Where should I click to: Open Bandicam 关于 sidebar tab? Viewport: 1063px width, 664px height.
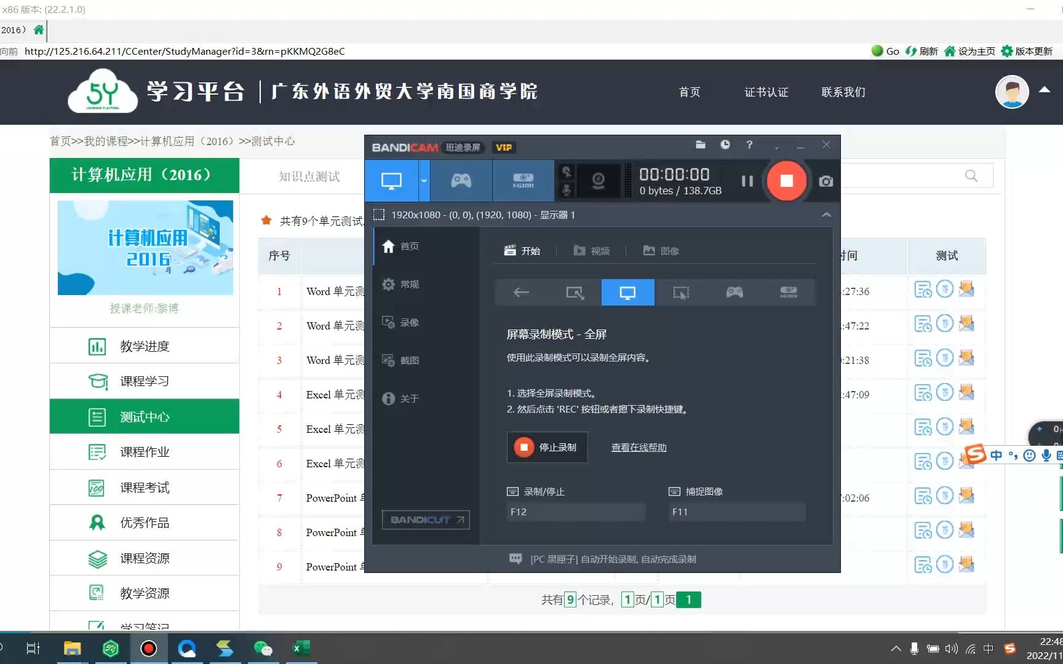click(x=426, y=398)
